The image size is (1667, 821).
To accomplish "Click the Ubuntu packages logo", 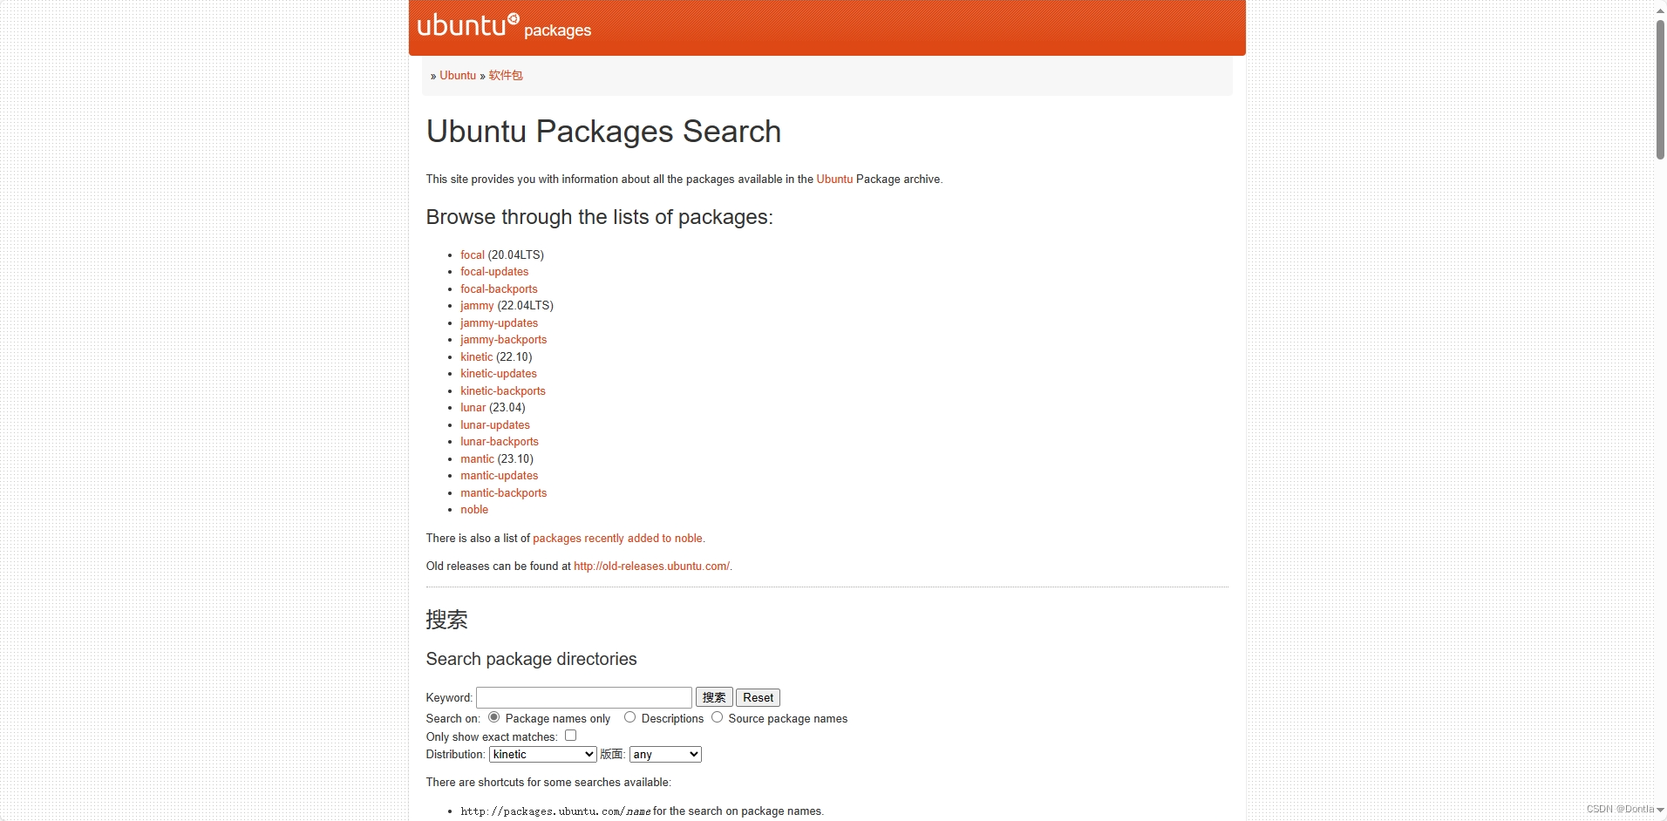I will (x=504, y=26).
